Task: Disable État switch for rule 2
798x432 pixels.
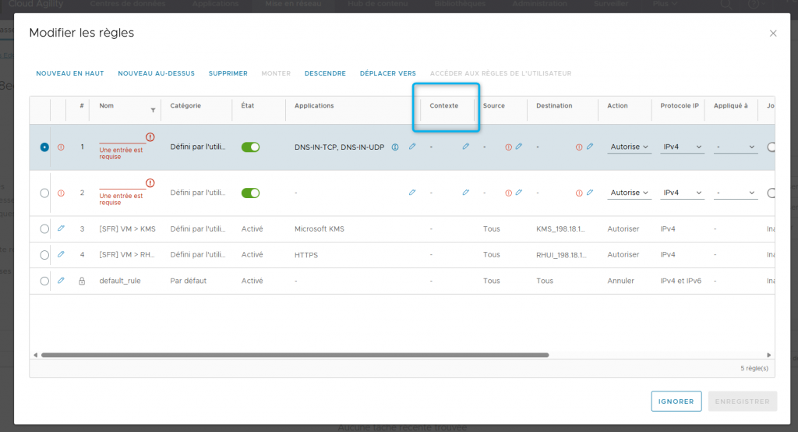Action: point(250,193)
